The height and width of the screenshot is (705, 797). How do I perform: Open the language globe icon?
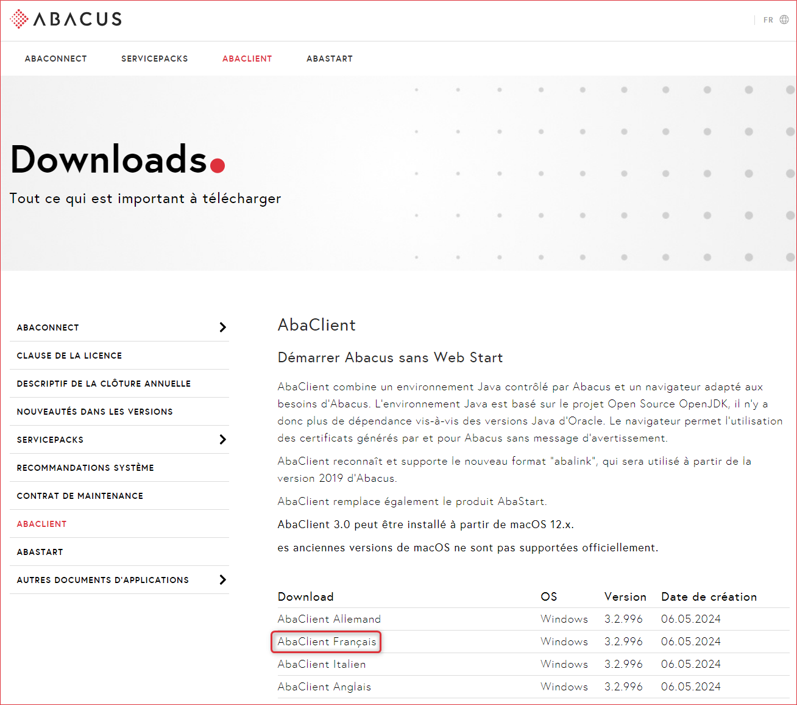click(x=784, y=20)
